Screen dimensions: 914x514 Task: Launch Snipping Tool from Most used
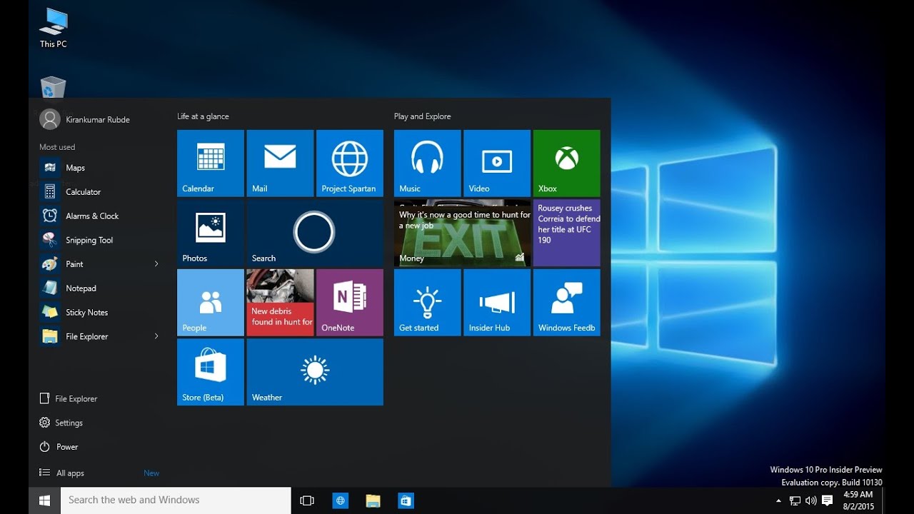(100, 240)
